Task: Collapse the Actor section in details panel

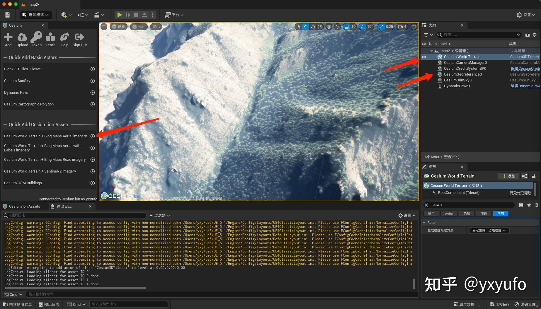Action: (x=424, y=222)
